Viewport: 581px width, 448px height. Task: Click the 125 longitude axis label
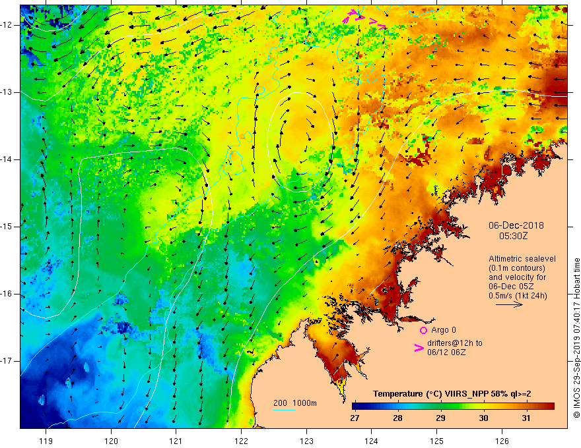(437, 441)
